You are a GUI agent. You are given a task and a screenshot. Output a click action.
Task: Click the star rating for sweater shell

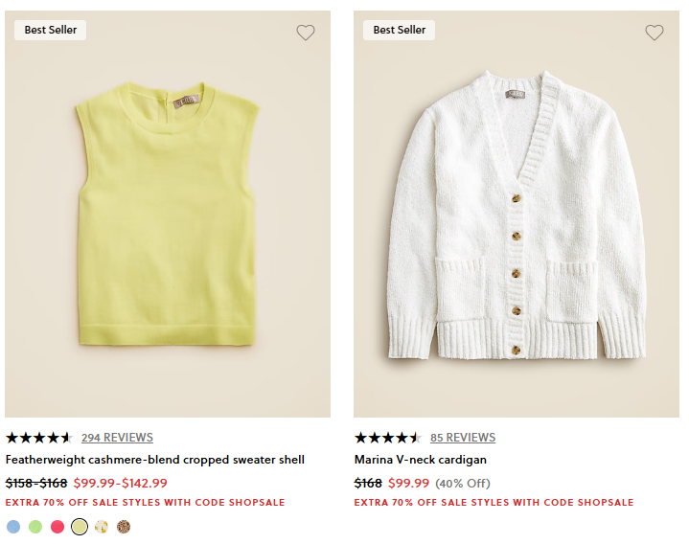point(38,438)
